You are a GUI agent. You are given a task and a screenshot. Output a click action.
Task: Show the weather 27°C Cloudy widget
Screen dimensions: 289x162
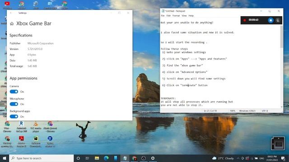[x=223, y=158]
